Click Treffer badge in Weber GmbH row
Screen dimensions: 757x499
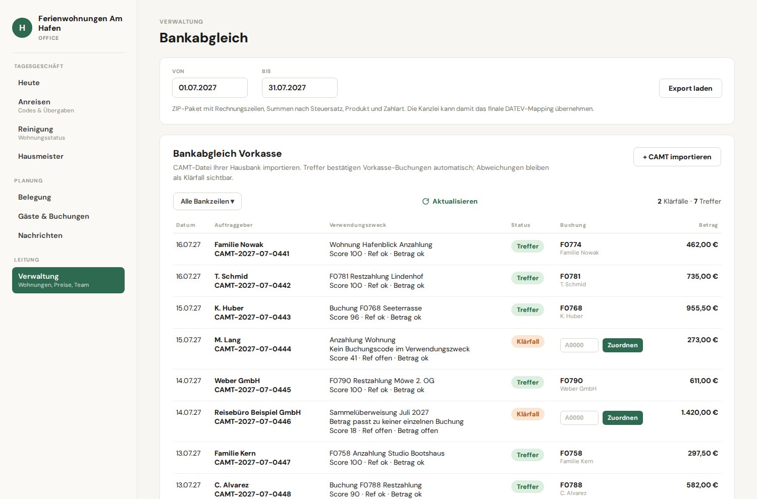[x=527, y=383]
